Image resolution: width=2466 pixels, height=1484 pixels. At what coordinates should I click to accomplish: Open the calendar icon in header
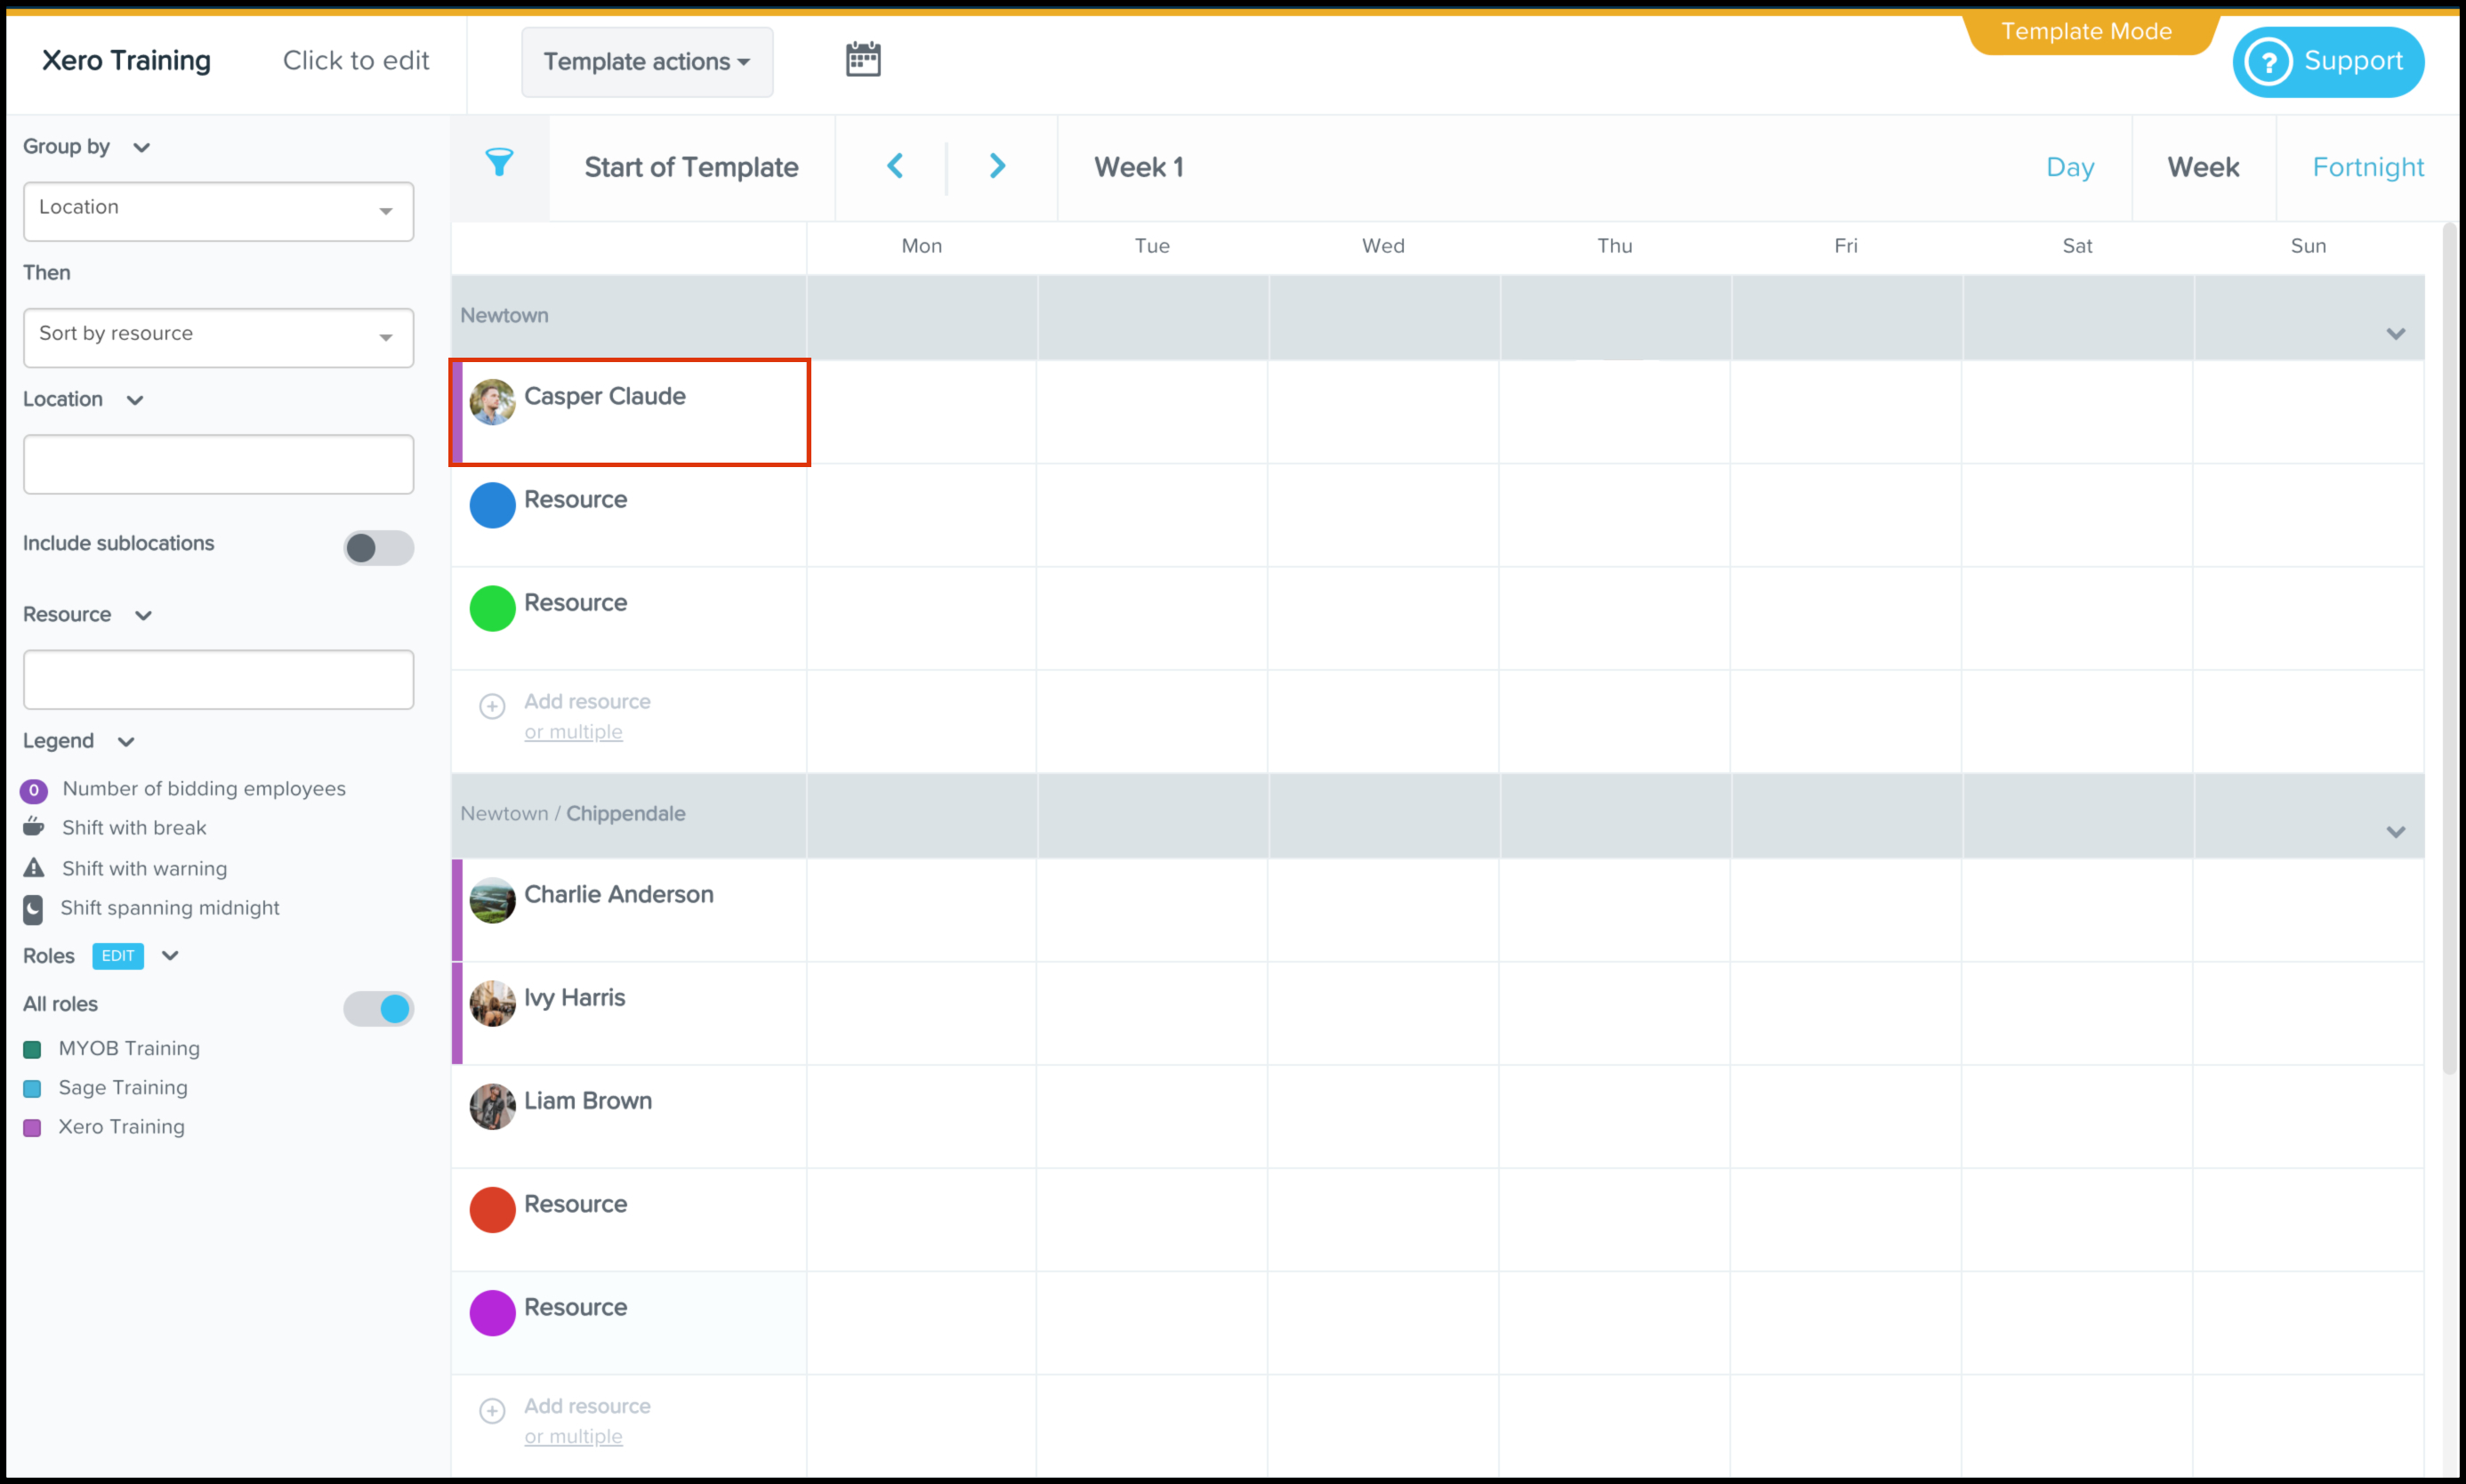[x=863, y=59]
